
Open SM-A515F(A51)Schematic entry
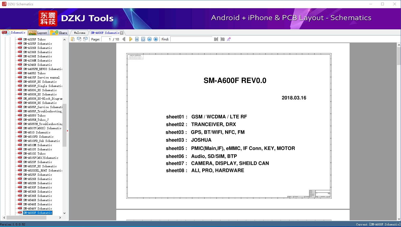41,158
